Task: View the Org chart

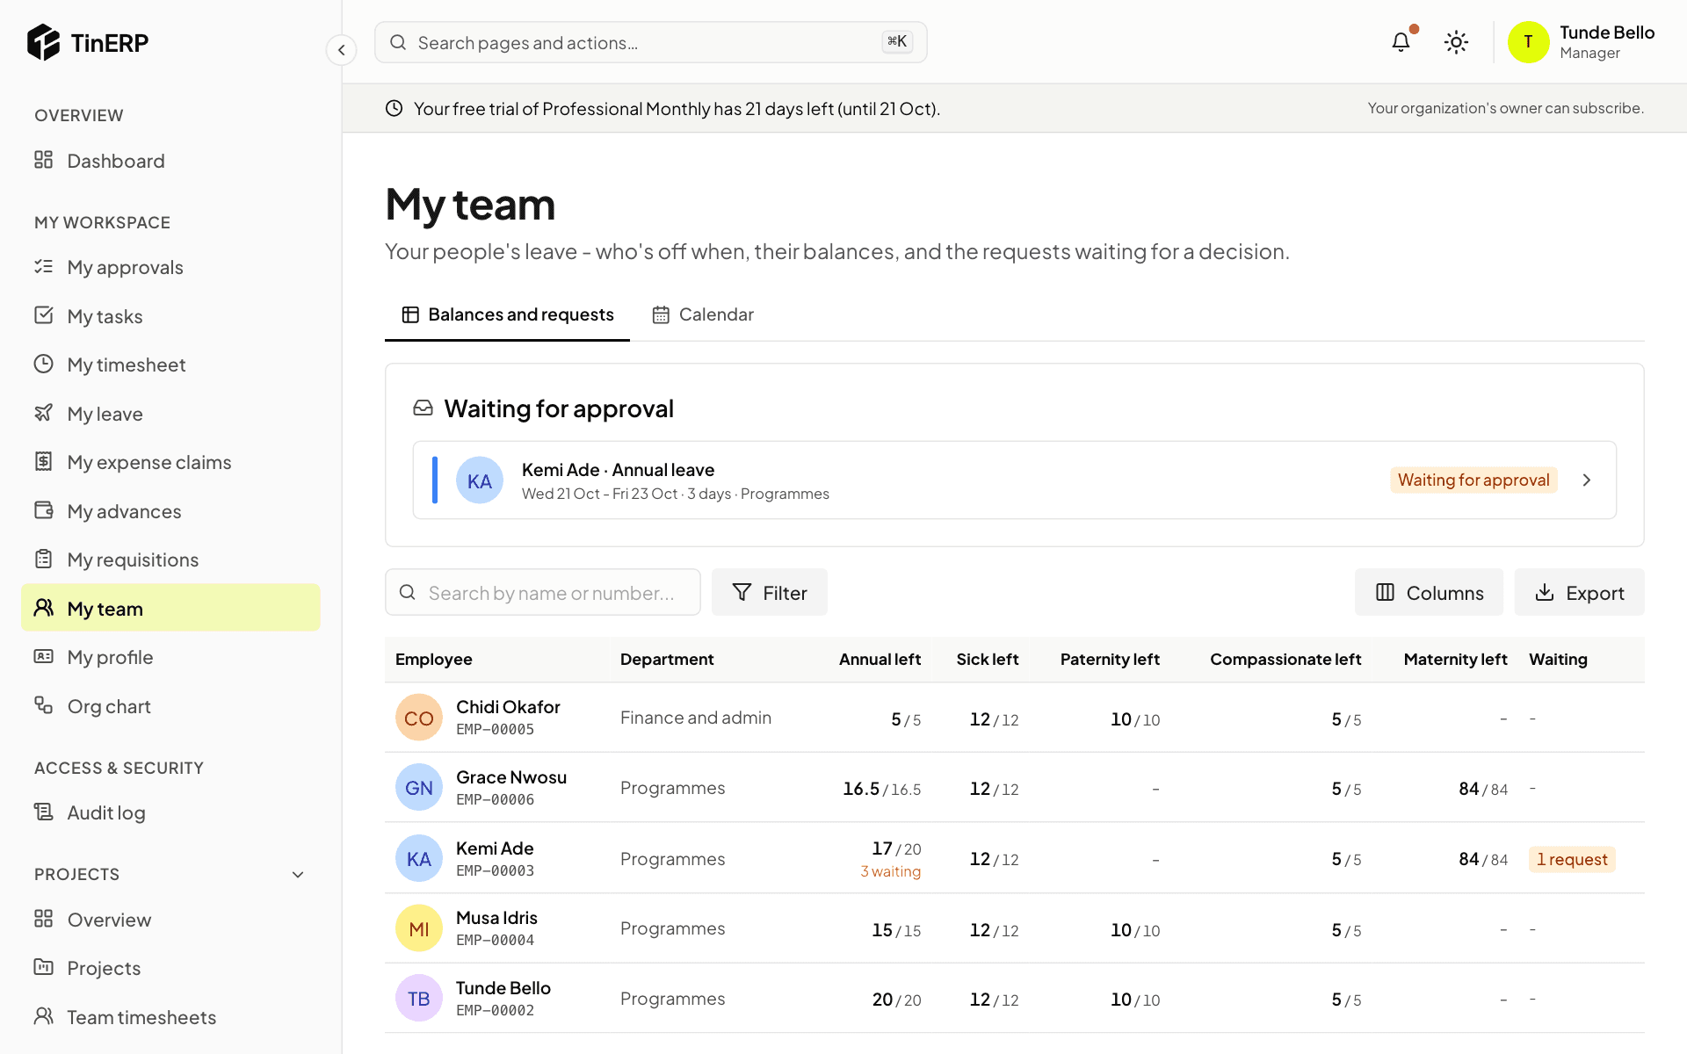Action: [x=170, y=706]
